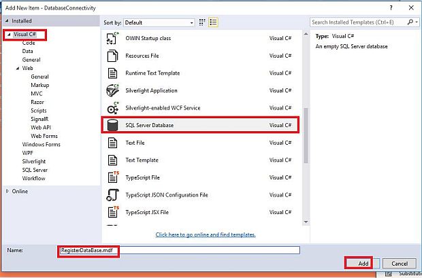Select Markup under Web
This screenshot has width=422, height=278.
tap(40, 85)
